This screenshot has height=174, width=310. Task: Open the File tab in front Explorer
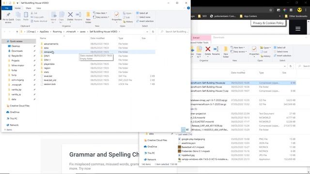pos(7,8)
